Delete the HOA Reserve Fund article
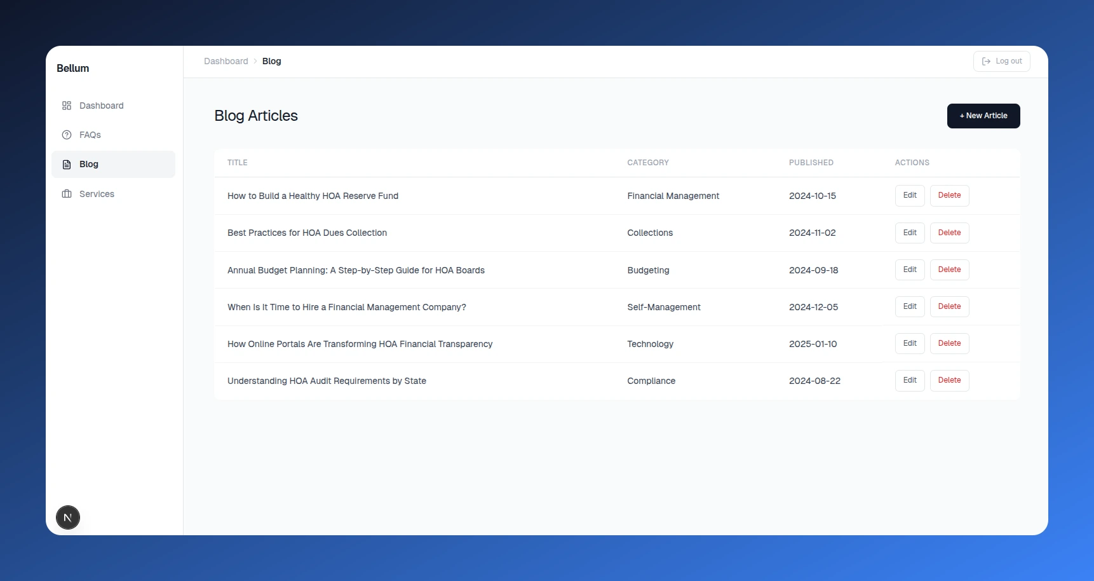This screenshot has height=581, width=1094. click(x=949, y=195)
